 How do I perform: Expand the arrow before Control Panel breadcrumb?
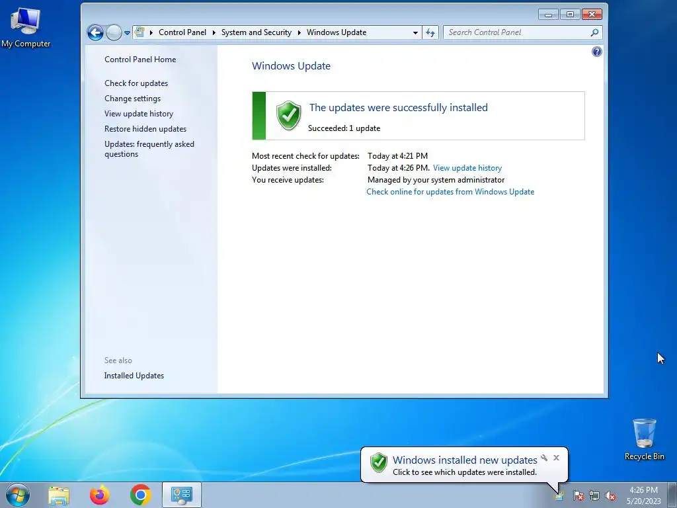(x=151, y=32)
